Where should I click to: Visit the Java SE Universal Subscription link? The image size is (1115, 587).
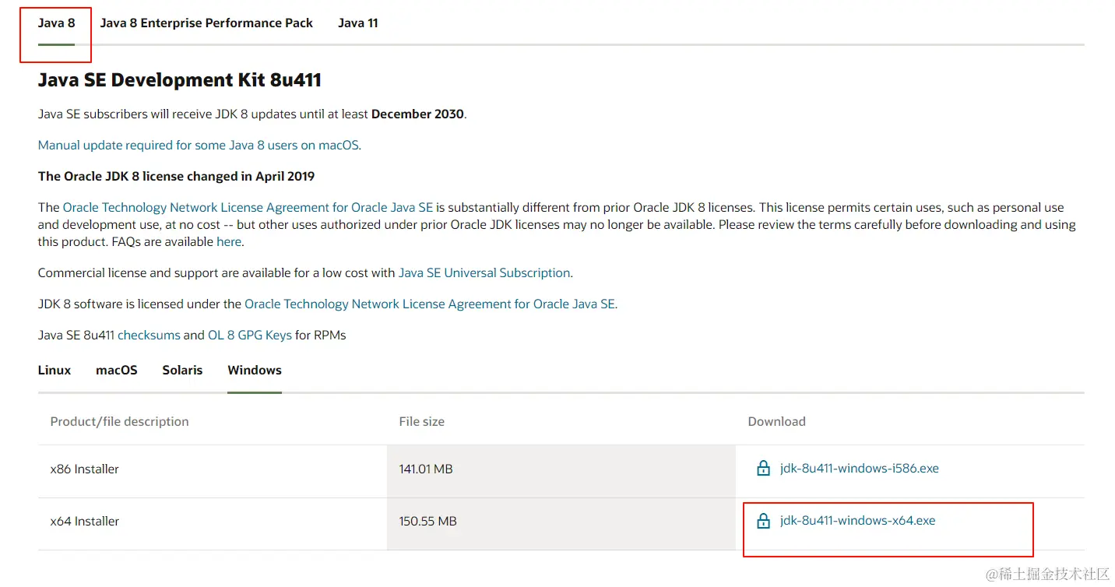tap(484, 273)
